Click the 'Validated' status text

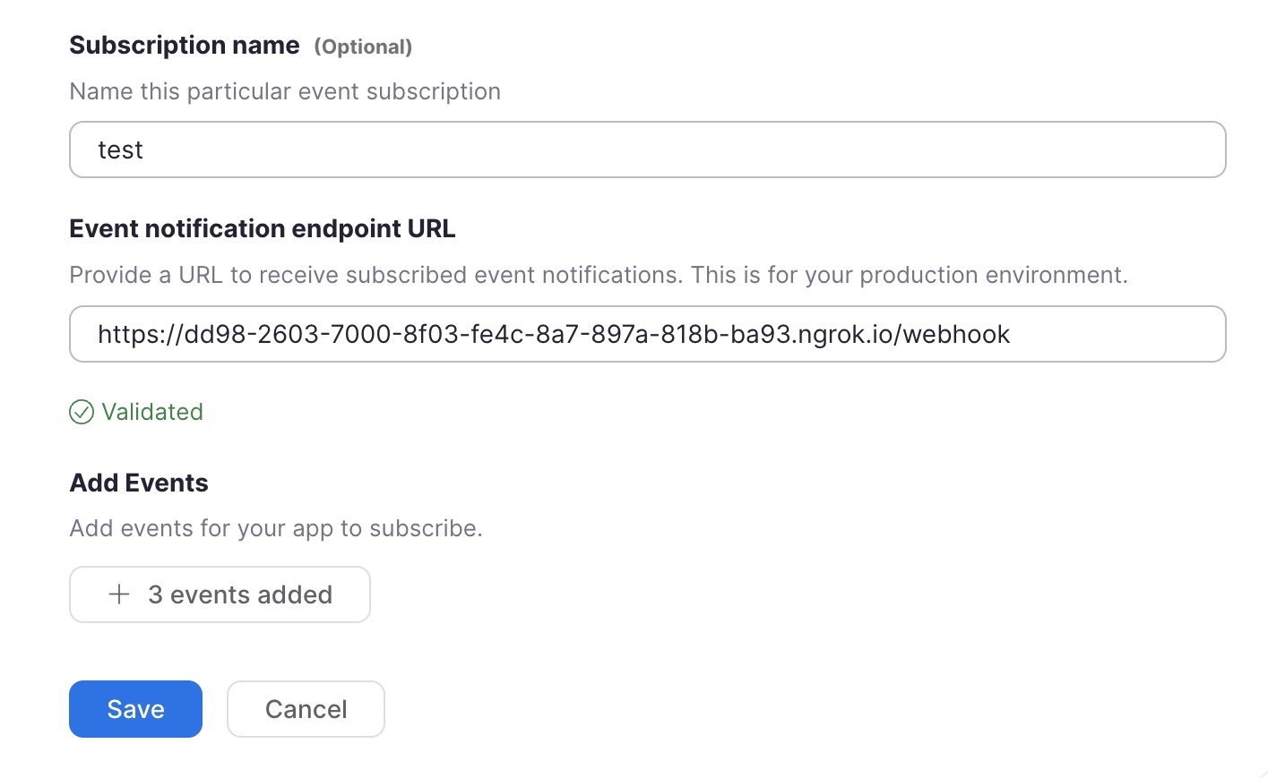[152, 412]
